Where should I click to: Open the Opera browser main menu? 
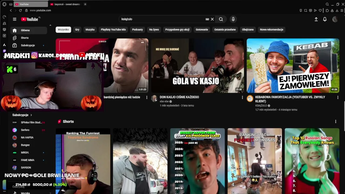point(4,4)
